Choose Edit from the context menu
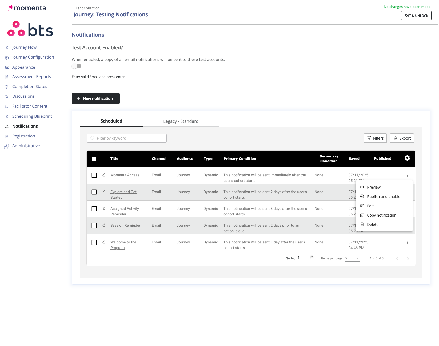This screenshot has height=346, width=439. point(384,206)
